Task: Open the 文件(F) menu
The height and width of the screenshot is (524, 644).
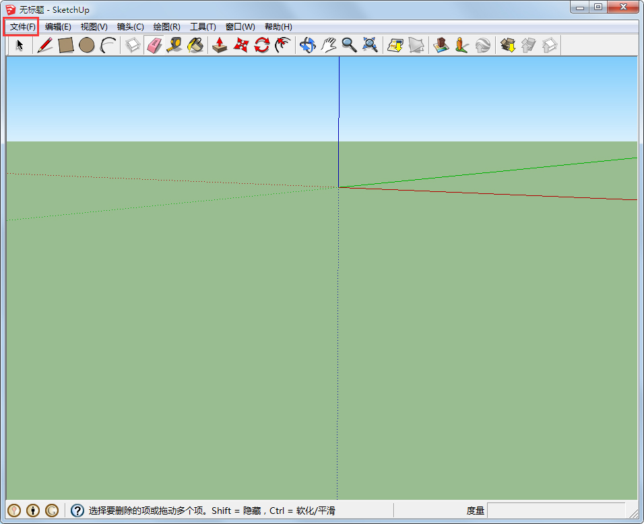Action: [22, 27]
